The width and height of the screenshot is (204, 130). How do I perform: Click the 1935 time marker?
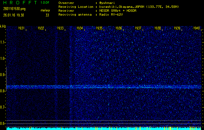[99, 28]
